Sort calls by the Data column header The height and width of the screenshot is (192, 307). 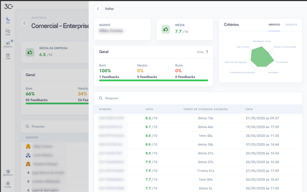click(249, 109)
